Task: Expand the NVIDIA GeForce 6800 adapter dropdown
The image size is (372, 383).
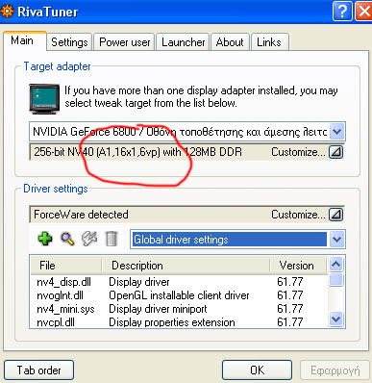Action: [x=336, y=132]
